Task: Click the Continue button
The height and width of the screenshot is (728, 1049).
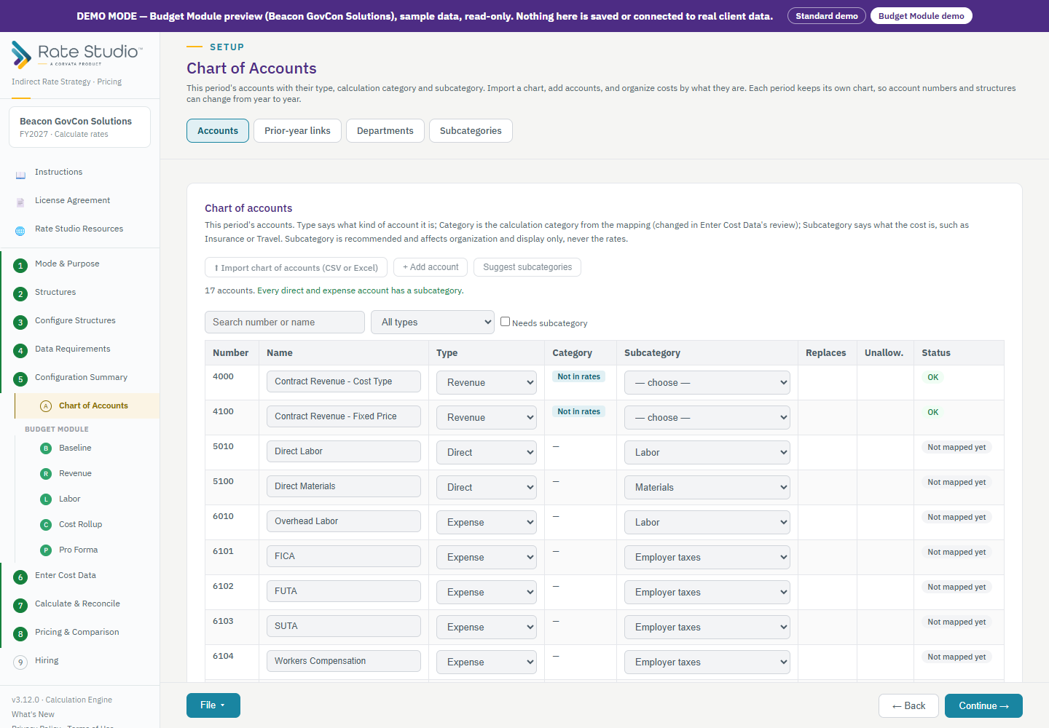Action: (x=983, y=706)
